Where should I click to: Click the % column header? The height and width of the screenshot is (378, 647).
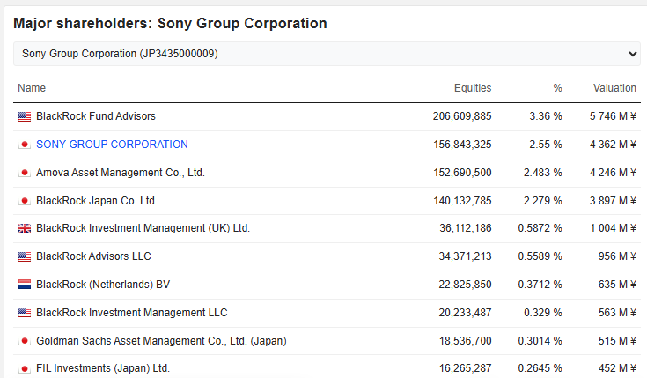point(557,88)
